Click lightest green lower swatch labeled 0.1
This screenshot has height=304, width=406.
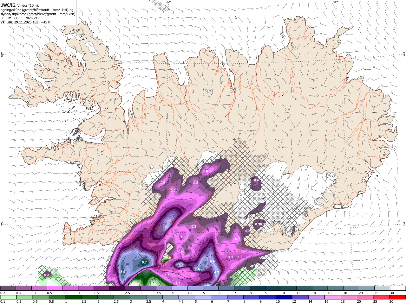[x=8, y=297]
